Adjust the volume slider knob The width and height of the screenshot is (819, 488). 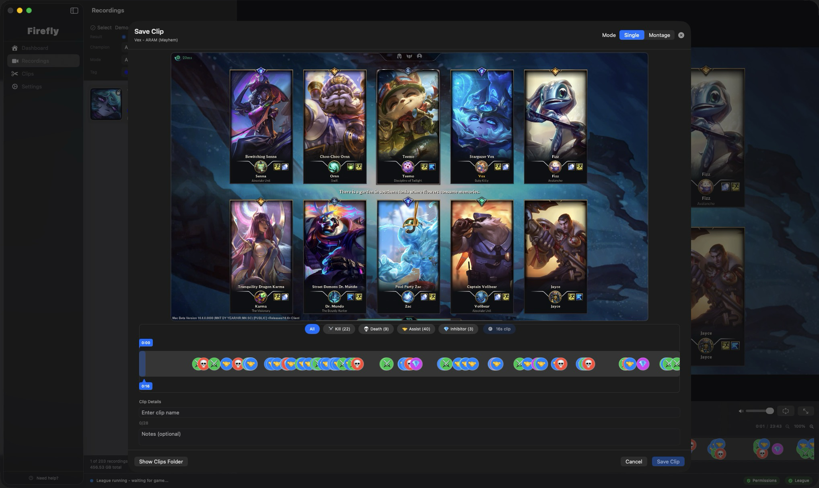point(770,411)
